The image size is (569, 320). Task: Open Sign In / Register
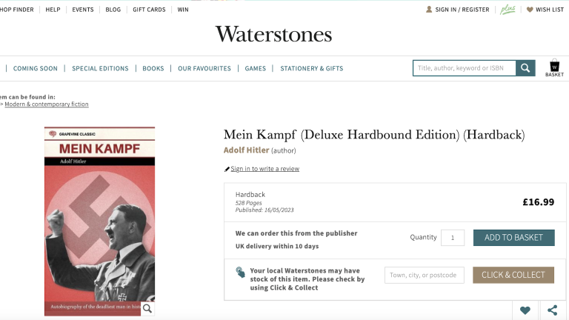click(458, 10)
